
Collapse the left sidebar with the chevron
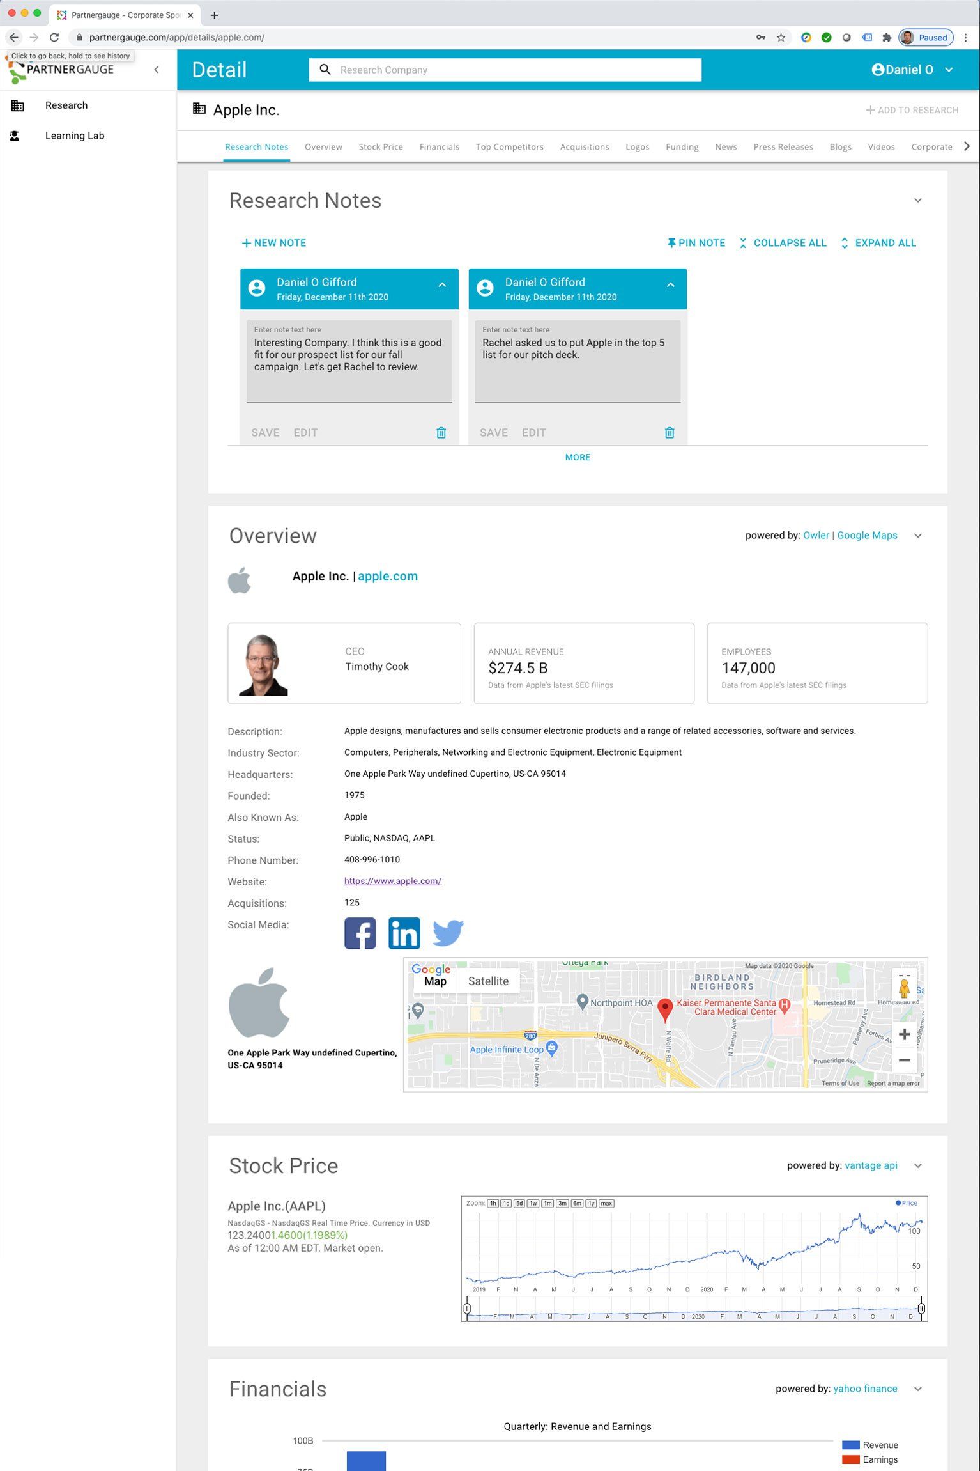point(157,70)
